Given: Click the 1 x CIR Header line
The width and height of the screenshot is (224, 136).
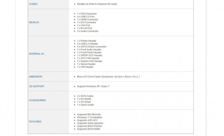Looking at the screenshot, I should [x=85, y=67].
